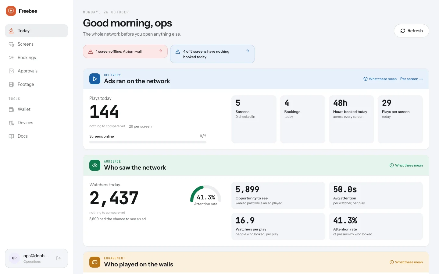The width and height of the screenshot is (439, 274).
Task: Click the Screens online progress bar
Action: click(148, 142)
